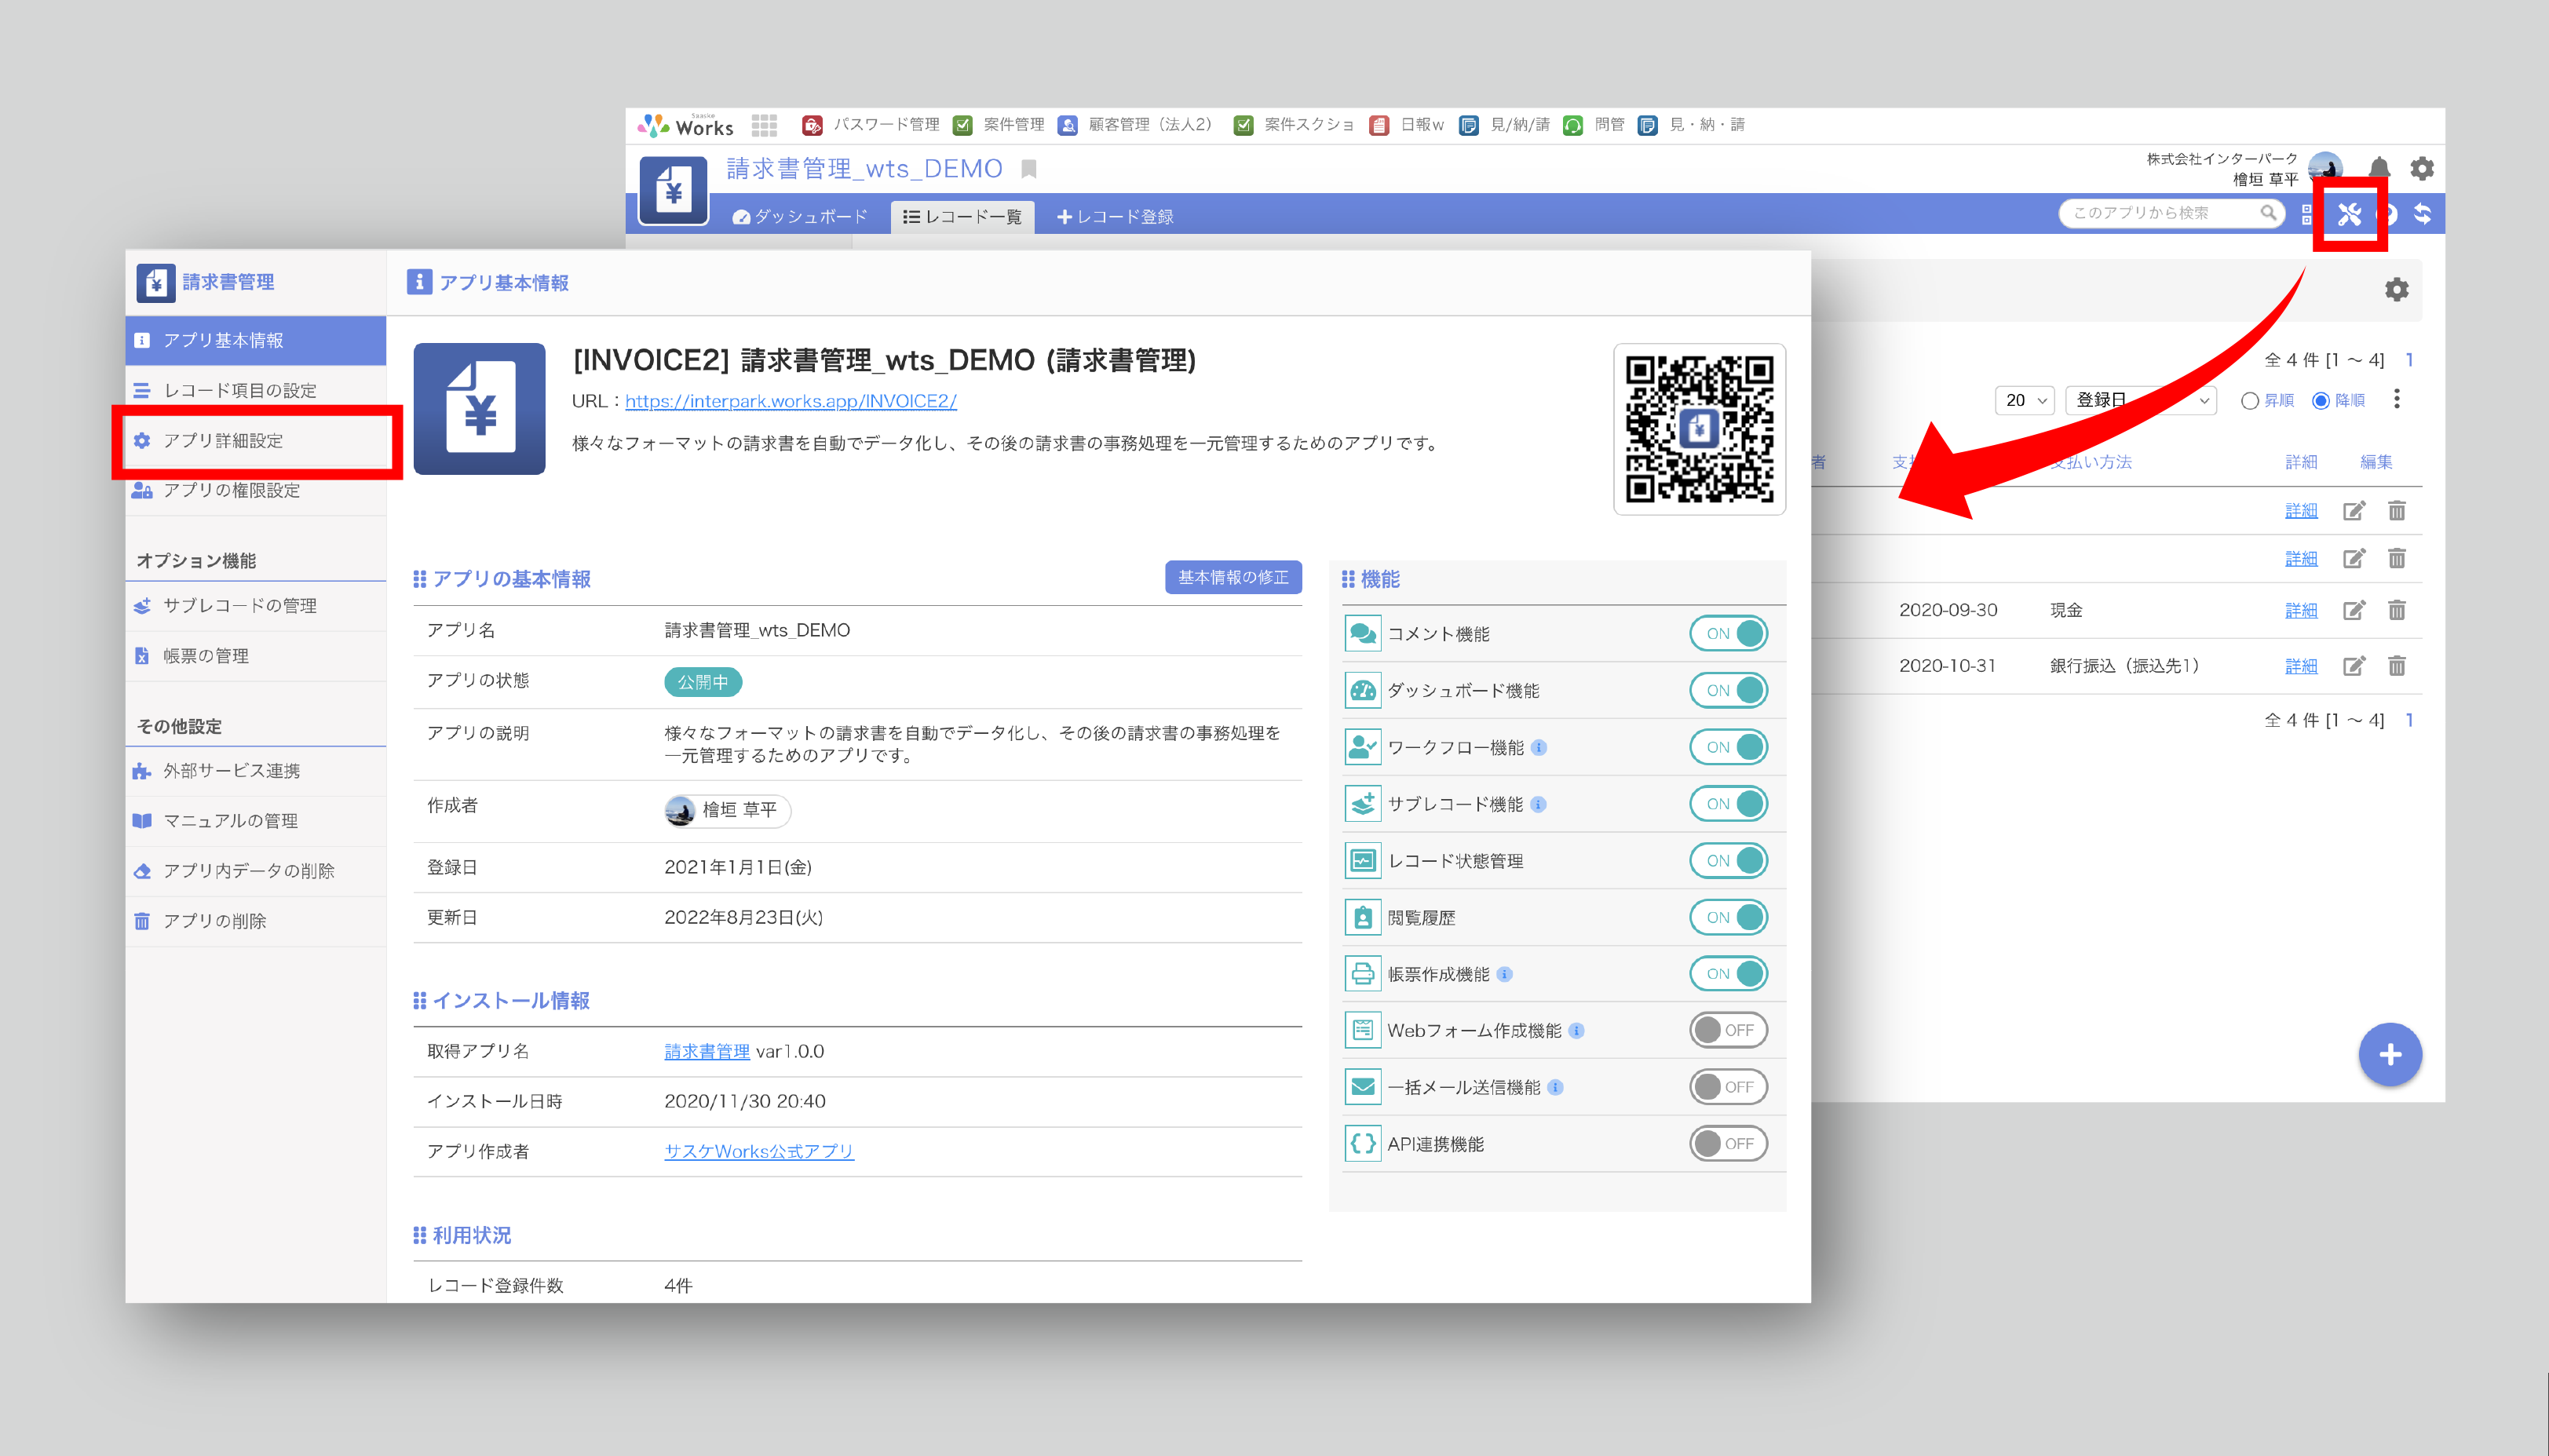Image resolution: width=2549 pixels, height=1456 pixels.
Task: Open app settings wrench-and-screwdriver icon
Action: (x=2349, y=214)
